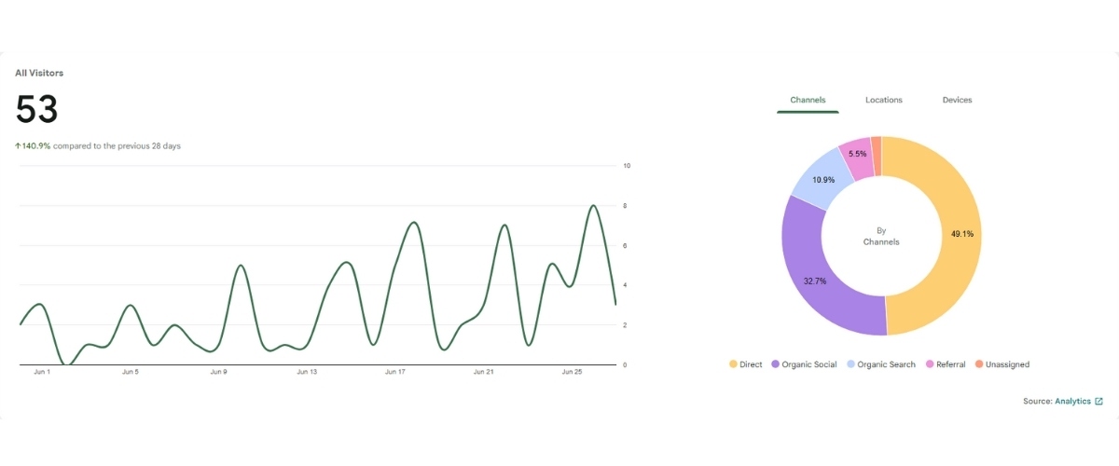
Task: Click the "By Channels" donut center label
Action: (x=881, y=236)
